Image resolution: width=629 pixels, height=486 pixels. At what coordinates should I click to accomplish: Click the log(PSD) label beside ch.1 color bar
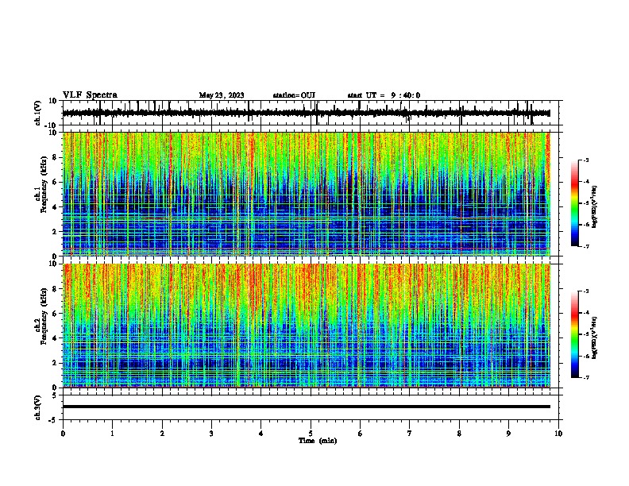point(595,206)
